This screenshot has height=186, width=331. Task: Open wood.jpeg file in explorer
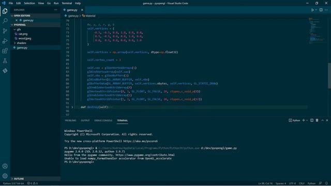click(25, 38)
